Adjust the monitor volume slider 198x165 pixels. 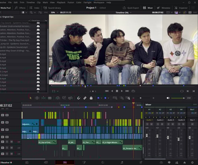[178, 98]
